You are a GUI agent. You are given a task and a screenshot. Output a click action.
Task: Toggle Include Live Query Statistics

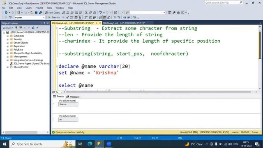pos(90,17)
